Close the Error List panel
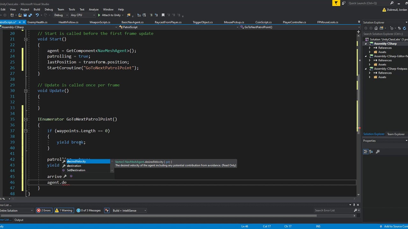The image size is (408, 229). [358, 205]
